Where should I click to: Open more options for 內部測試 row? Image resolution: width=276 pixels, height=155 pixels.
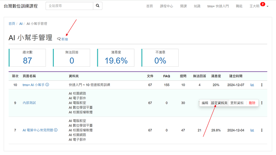point(262,103)
